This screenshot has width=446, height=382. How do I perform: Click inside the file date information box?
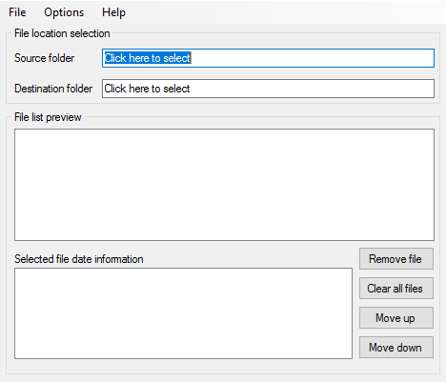click(183, 313)
